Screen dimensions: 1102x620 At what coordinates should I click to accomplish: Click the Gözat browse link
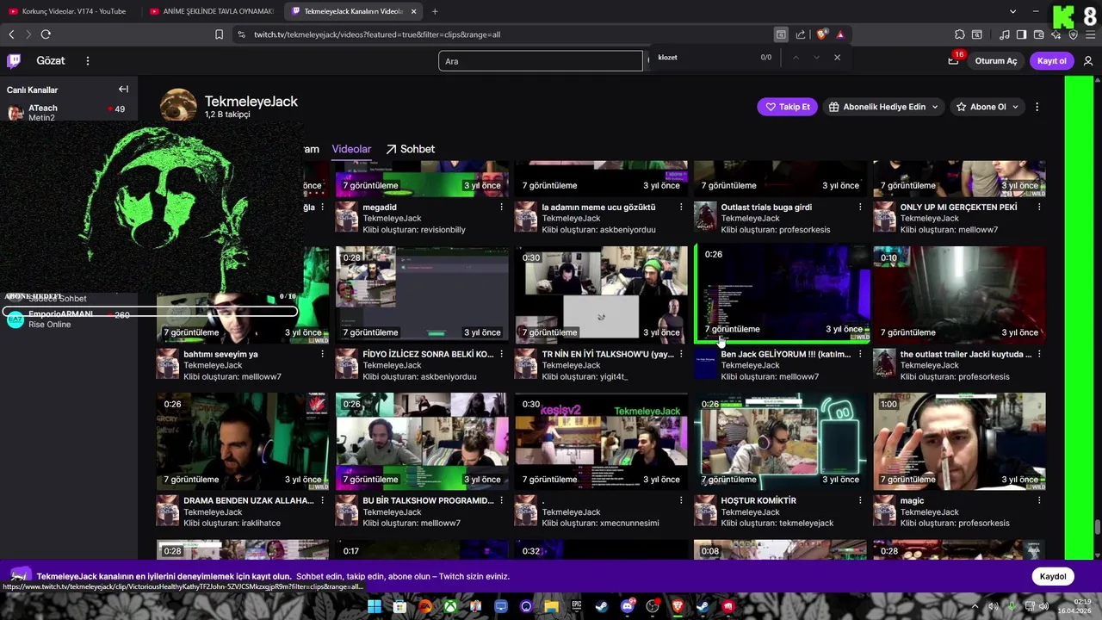[51, 60]
